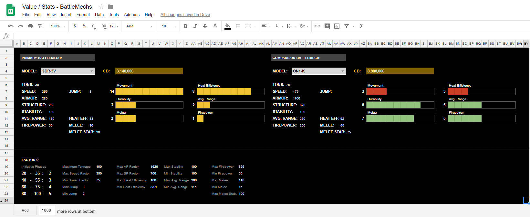Open Text wrapping options

click(x=291, y=26)
